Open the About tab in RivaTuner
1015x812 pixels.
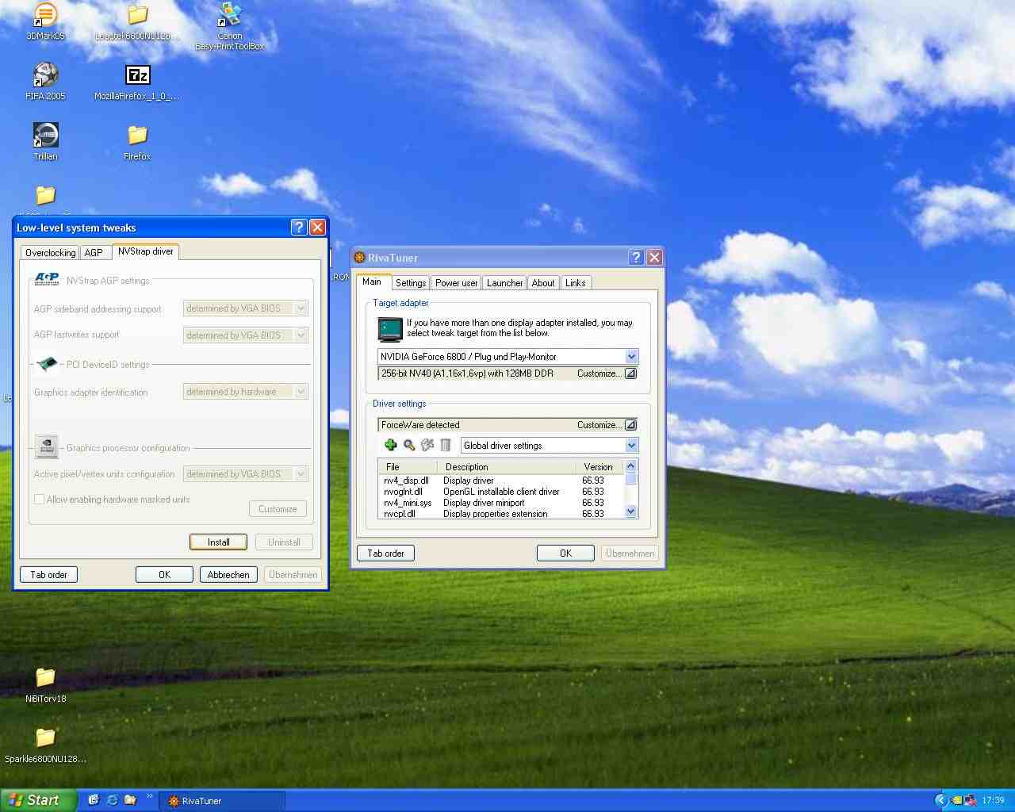tap(543, 283)
